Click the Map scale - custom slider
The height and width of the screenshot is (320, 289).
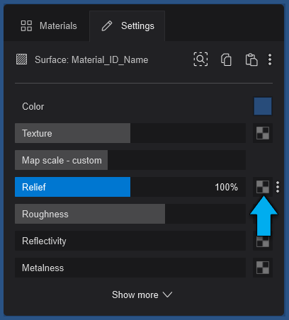pos(130,160)
